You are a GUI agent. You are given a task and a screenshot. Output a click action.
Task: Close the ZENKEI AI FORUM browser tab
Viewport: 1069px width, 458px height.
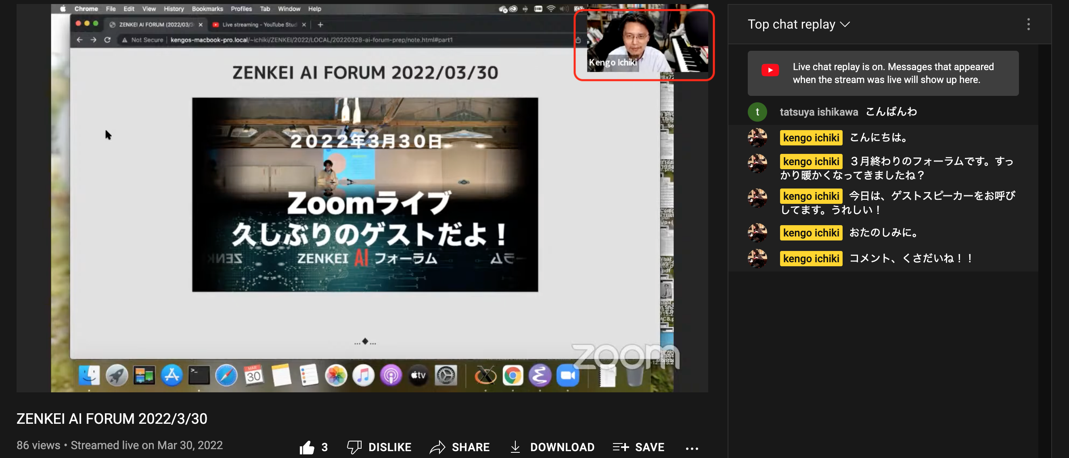point(201,25)
